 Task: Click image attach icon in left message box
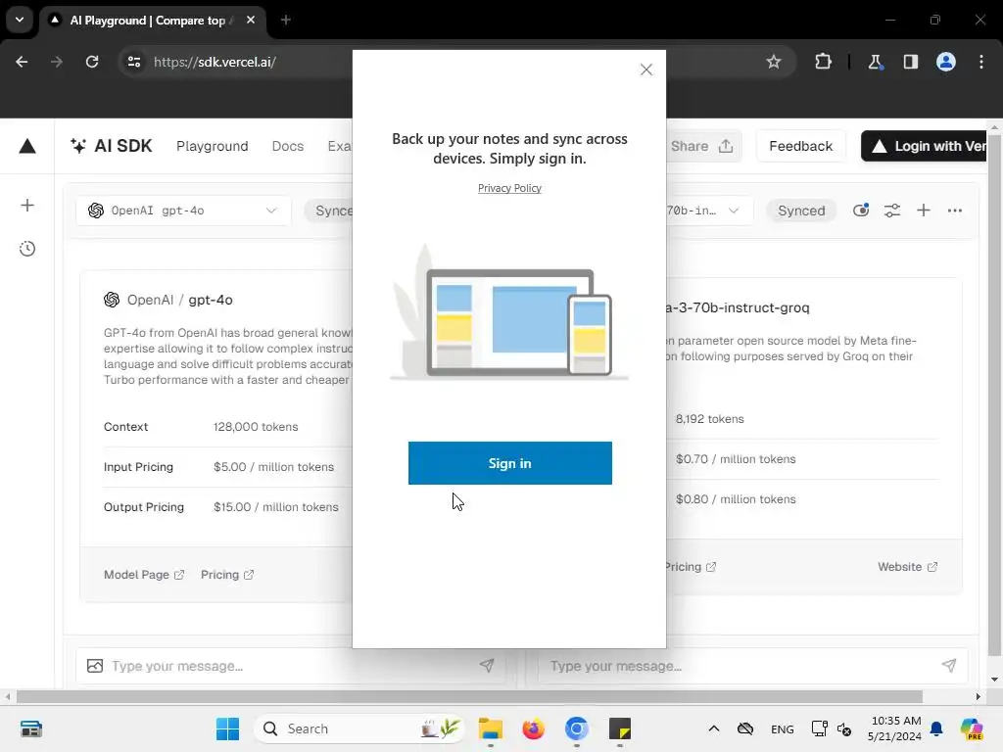[95, 666]
